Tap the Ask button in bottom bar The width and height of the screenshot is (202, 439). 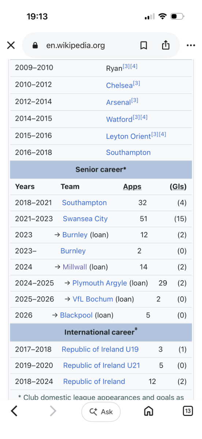[101, 412]
